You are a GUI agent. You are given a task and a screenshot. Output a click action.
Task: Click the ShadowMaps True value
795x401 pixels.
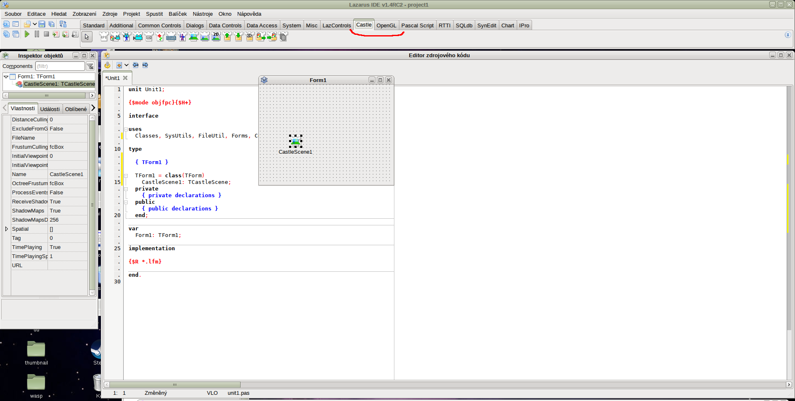(68, 211)
